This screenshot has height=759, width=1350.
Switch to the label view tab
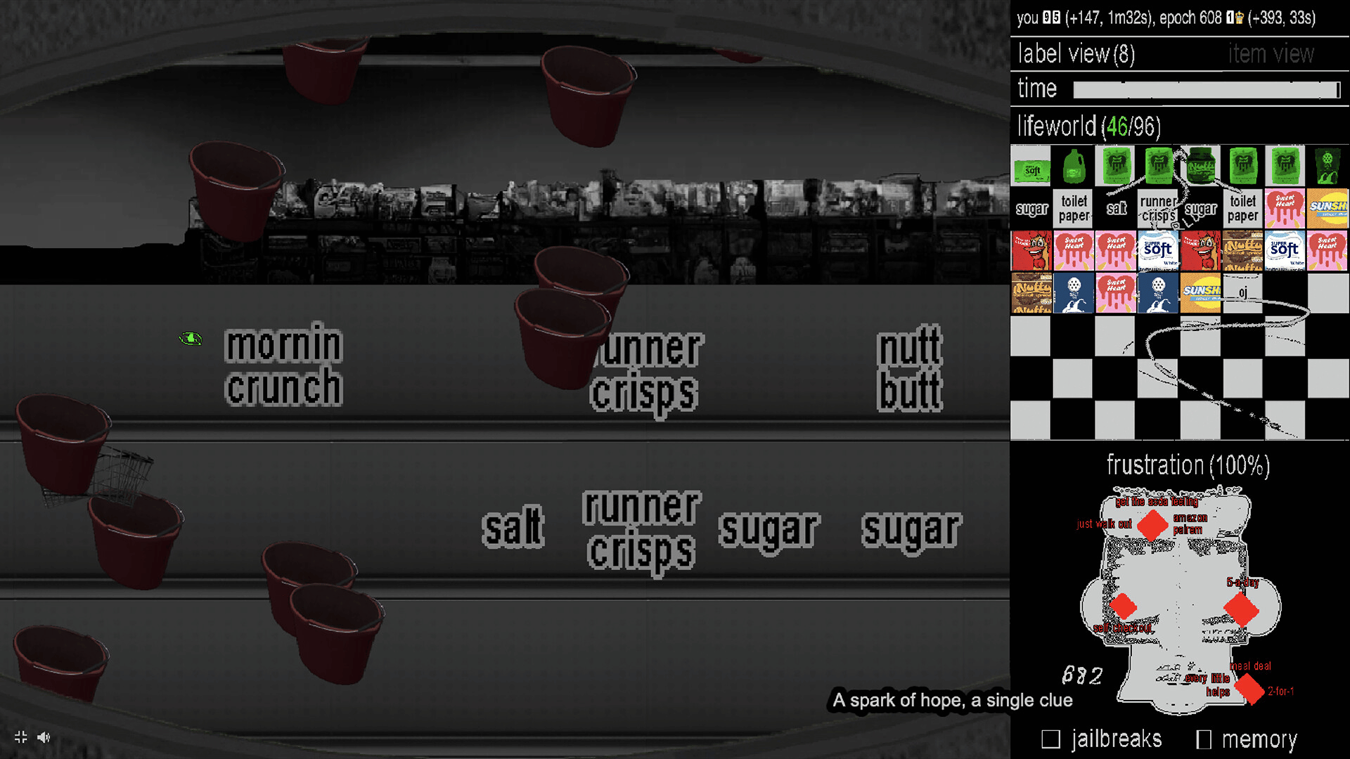pos(1076,54)
